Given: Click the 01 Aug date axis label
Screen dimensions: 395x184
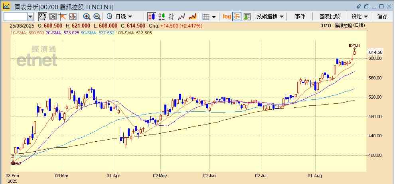Looking at the screenshot, I should (x=315, y=176).
